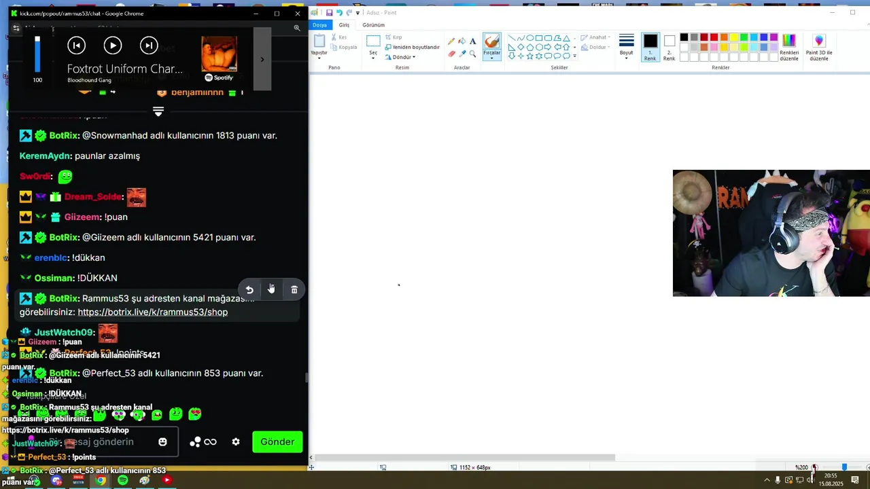Click the chat search magnifier icon
The width and height of the screenshot is (870, 489).
297,28
